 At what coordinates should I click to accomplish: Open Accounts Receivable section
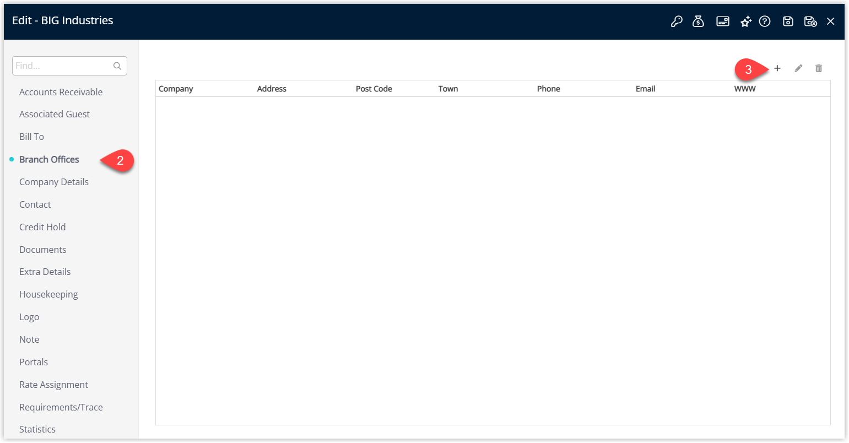click(x=61, y=92)
